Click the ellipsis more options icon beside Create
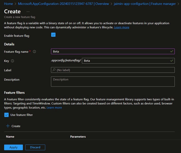The image size is (181, 153). click(x=28, y=12)
